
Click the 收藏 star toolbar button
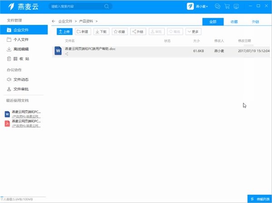(x=120, y=32)
